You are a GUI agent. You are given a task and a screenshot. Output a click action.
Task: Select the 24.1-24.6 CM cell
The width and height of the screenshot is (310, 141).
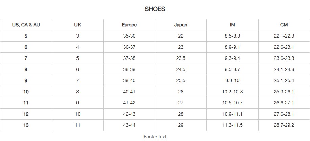pyautogui.click(x=284, y=69)
